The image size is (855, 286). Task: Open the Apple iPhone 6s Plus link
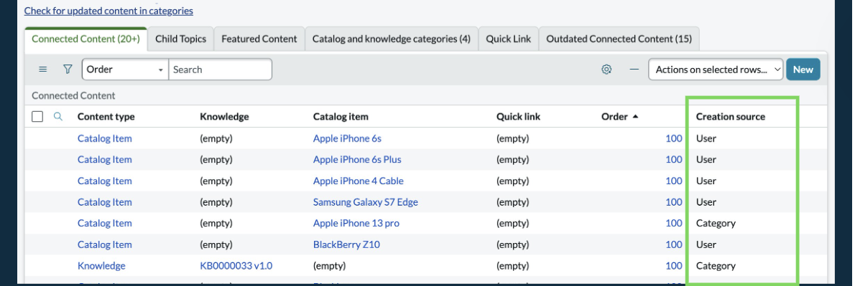(356, 159)
